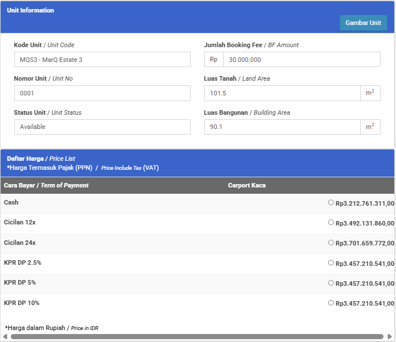Click the Luas Bangunan input field

click(282, 127)
